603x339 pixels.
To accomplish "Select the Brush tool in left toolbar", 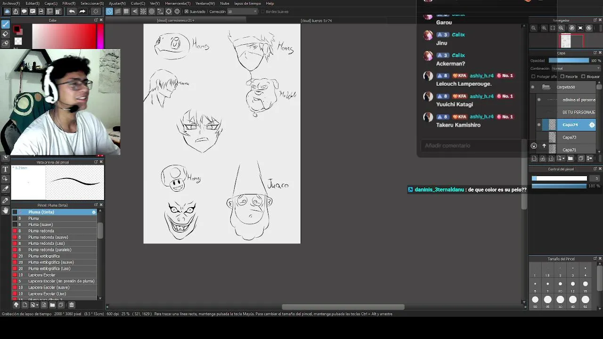I will point(5,24).
